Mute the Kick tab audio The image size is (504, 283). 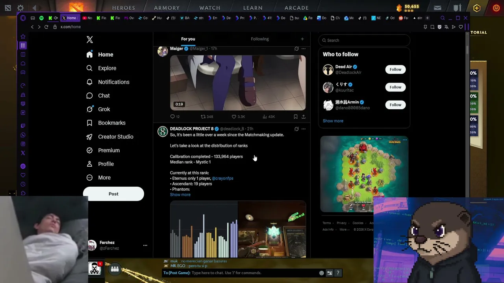[x=56, y=18]
